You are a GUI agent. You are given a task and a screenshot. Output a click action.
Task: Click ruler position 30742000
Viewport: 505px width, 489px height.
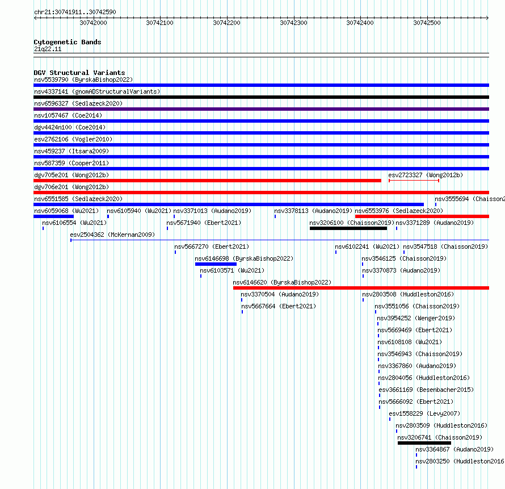click(x=94, y=23)
